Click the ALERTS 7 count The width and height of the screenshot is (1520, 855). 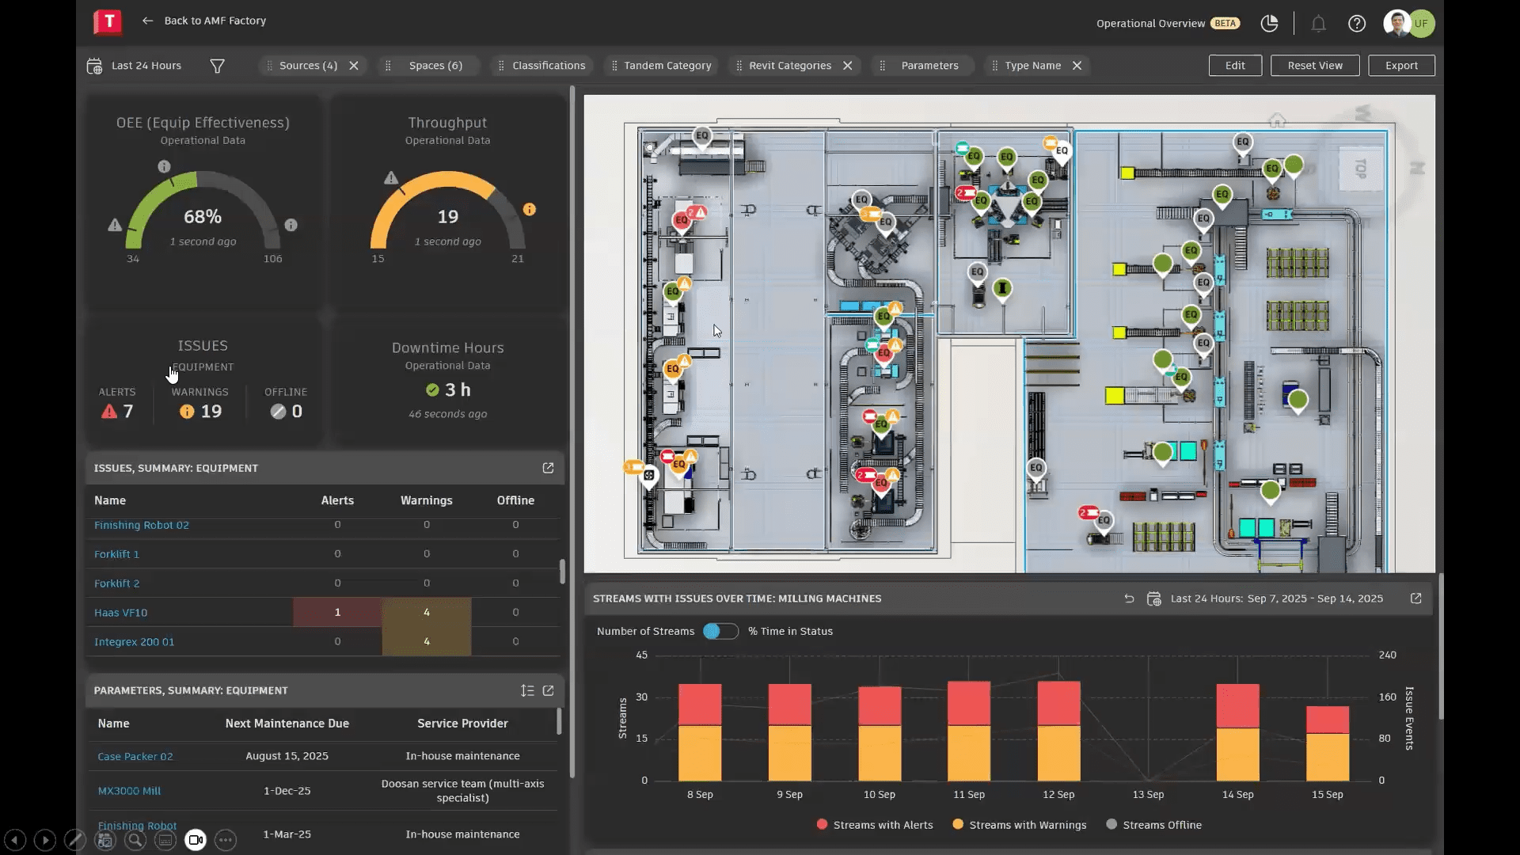[x=117, y=412]
